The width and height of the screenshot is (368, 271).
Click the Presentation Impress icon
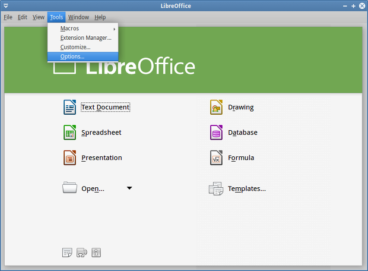[x=69, y=157]
